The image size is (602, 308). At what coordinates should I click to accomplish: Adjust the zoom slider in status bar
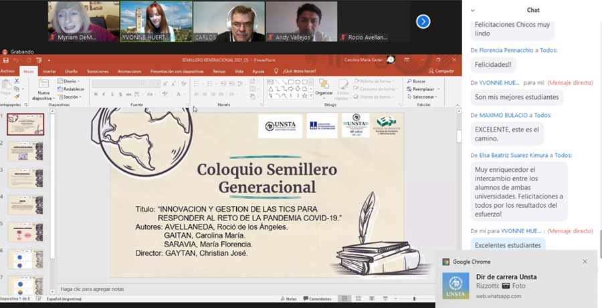415,299
